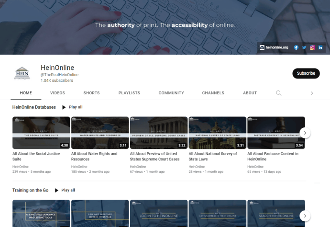Subscribe to the HeinOnline channel

[306, 73]
